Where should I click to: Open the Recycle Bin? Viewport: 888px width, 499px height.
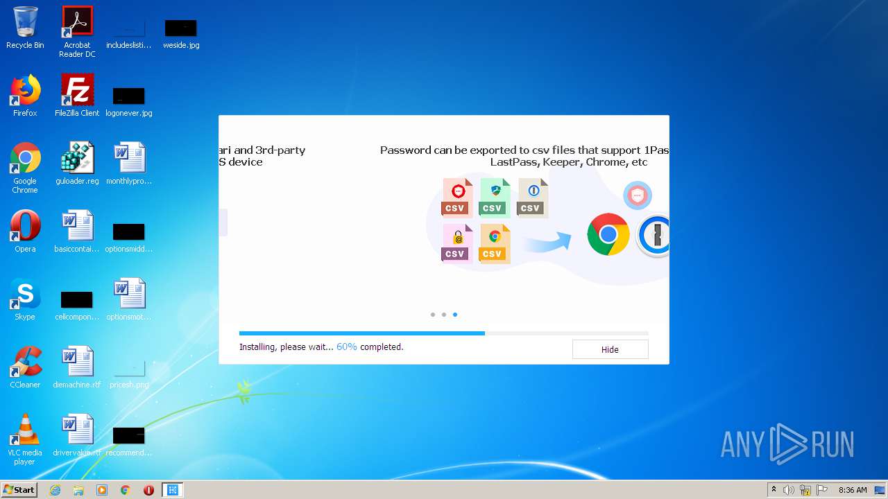pos(25,28)
